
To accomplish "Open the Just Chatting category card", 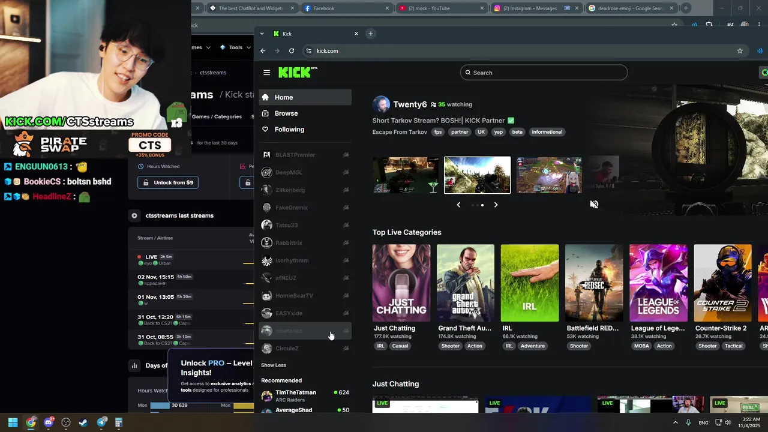I will point(401,283).
